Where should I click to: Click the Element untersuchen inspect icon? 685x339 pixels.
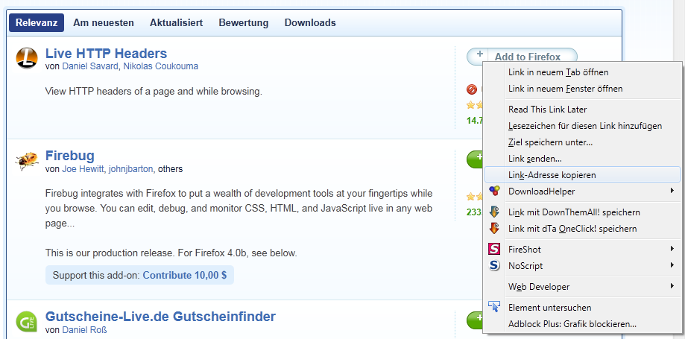[x=493, y=307]
